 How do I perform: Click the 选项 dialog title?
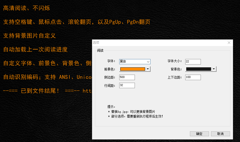96,43
